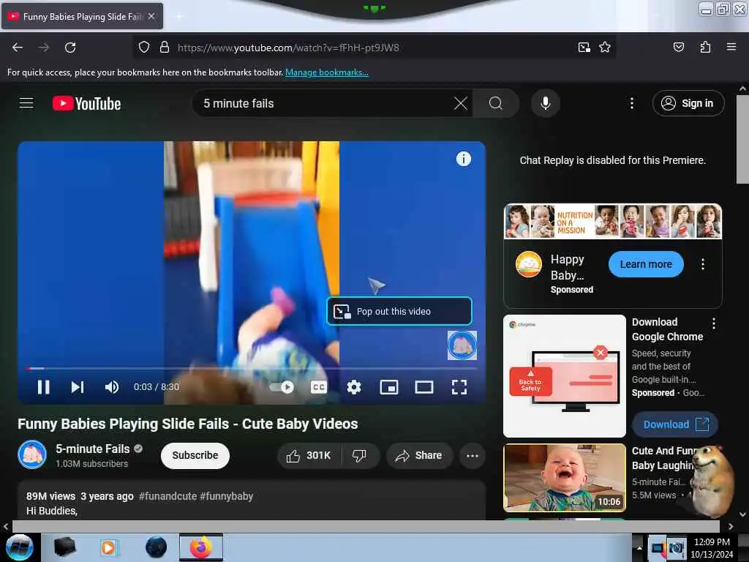The image size is (749, 562).
Task: Bookmark this page with star
Action: point(605,48)
